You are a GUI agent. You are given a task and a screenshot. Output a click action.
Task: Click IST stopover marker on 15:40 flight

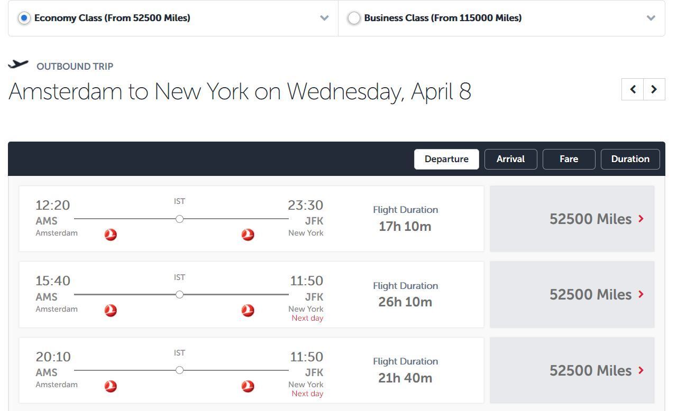(179, 294)
